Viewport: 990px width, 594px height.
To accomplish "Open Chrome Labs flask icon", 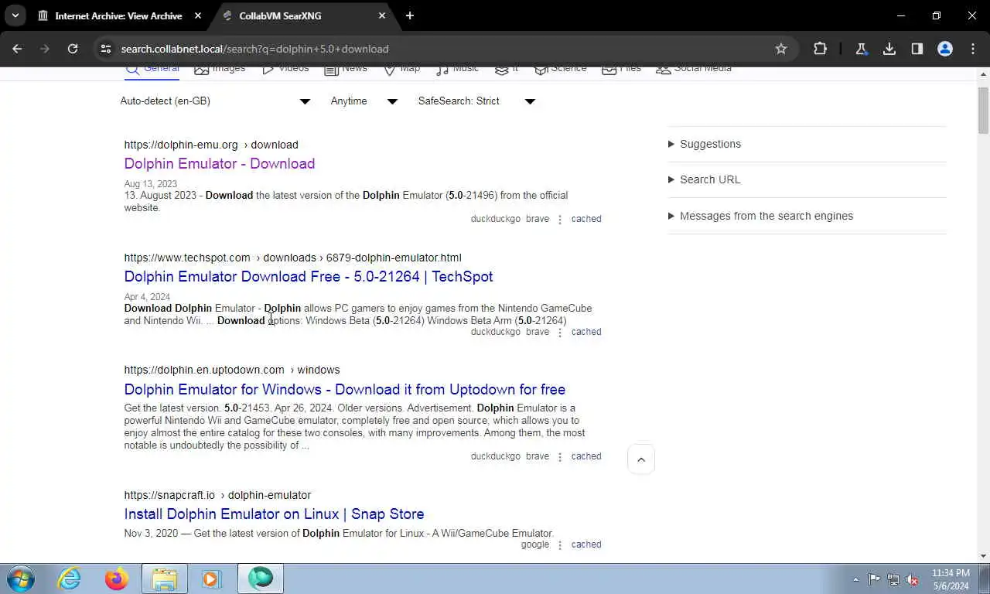I will click(x=861, y=49).
